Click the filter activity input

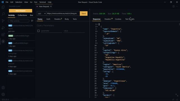(19, 21)
